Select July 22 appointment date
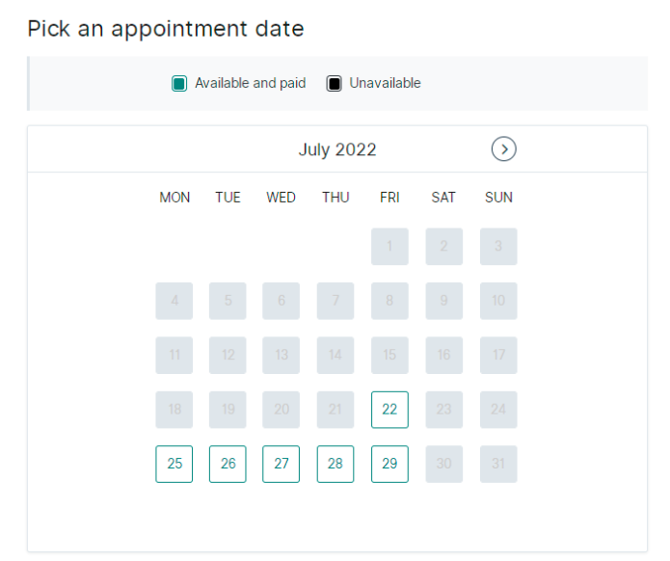 tap(389, 410)
